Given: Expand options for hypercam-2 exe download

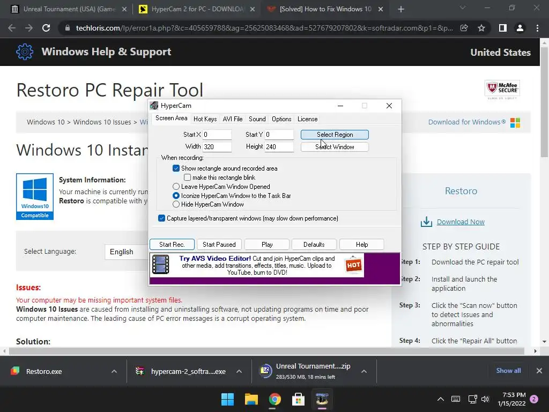Looking at the screenshot, I should (239, 371).
